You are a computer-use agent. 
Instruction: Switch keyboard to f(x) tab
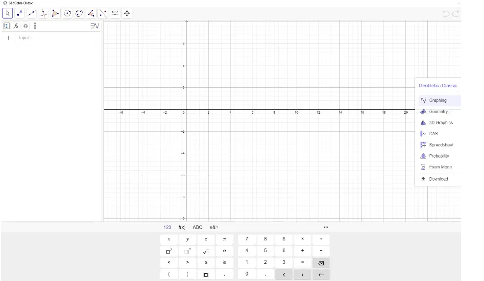point(182,227)
